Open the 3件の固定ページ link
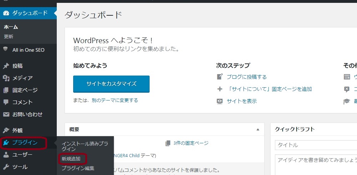357x175 pixels. click(191, 143)
